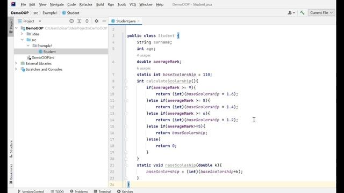
Task: Collapse the DemoOOP root project node
Action: [17, 28]
